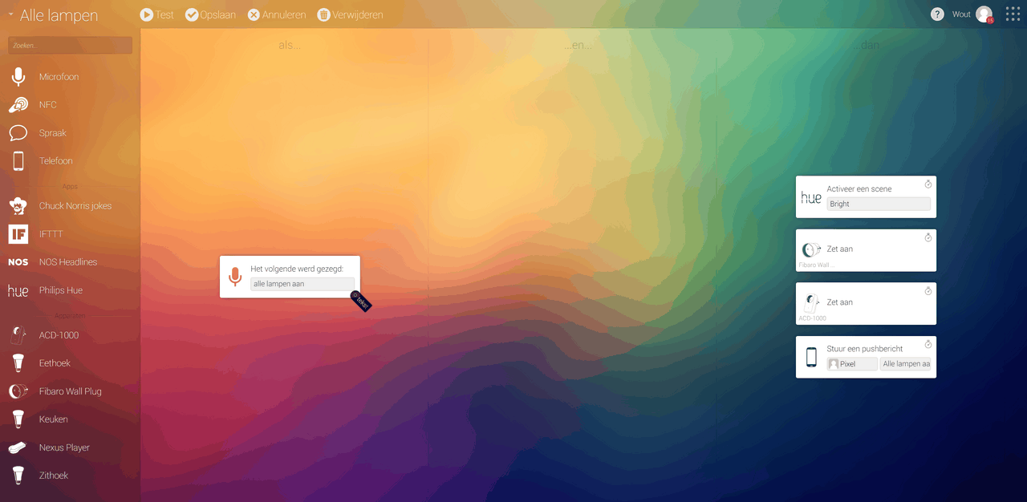Select the Chuck Norris jokes icon
The image size is (1027, 502).
point(18,206)
